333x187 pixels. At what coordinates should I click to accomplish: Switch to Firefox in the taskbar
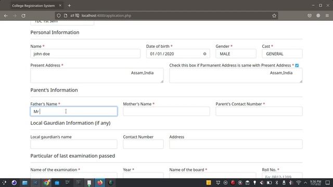(100, 182)
